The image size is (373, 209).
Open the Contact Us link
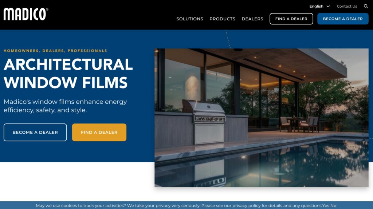click(347, 7)
